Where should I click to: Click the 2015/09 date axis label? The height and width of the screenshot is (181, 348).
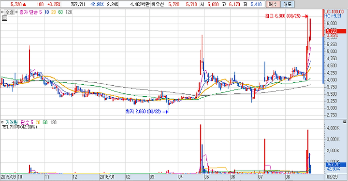8,177
